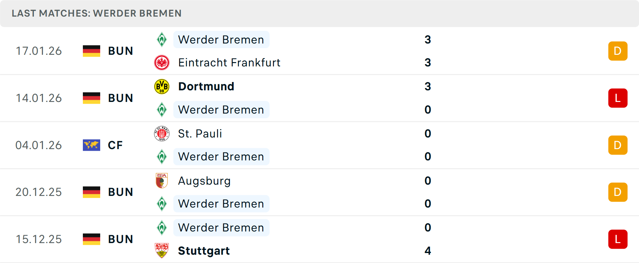Open the Stuttgart team page
The image size is (639, 263).
(x=204, y=251)
